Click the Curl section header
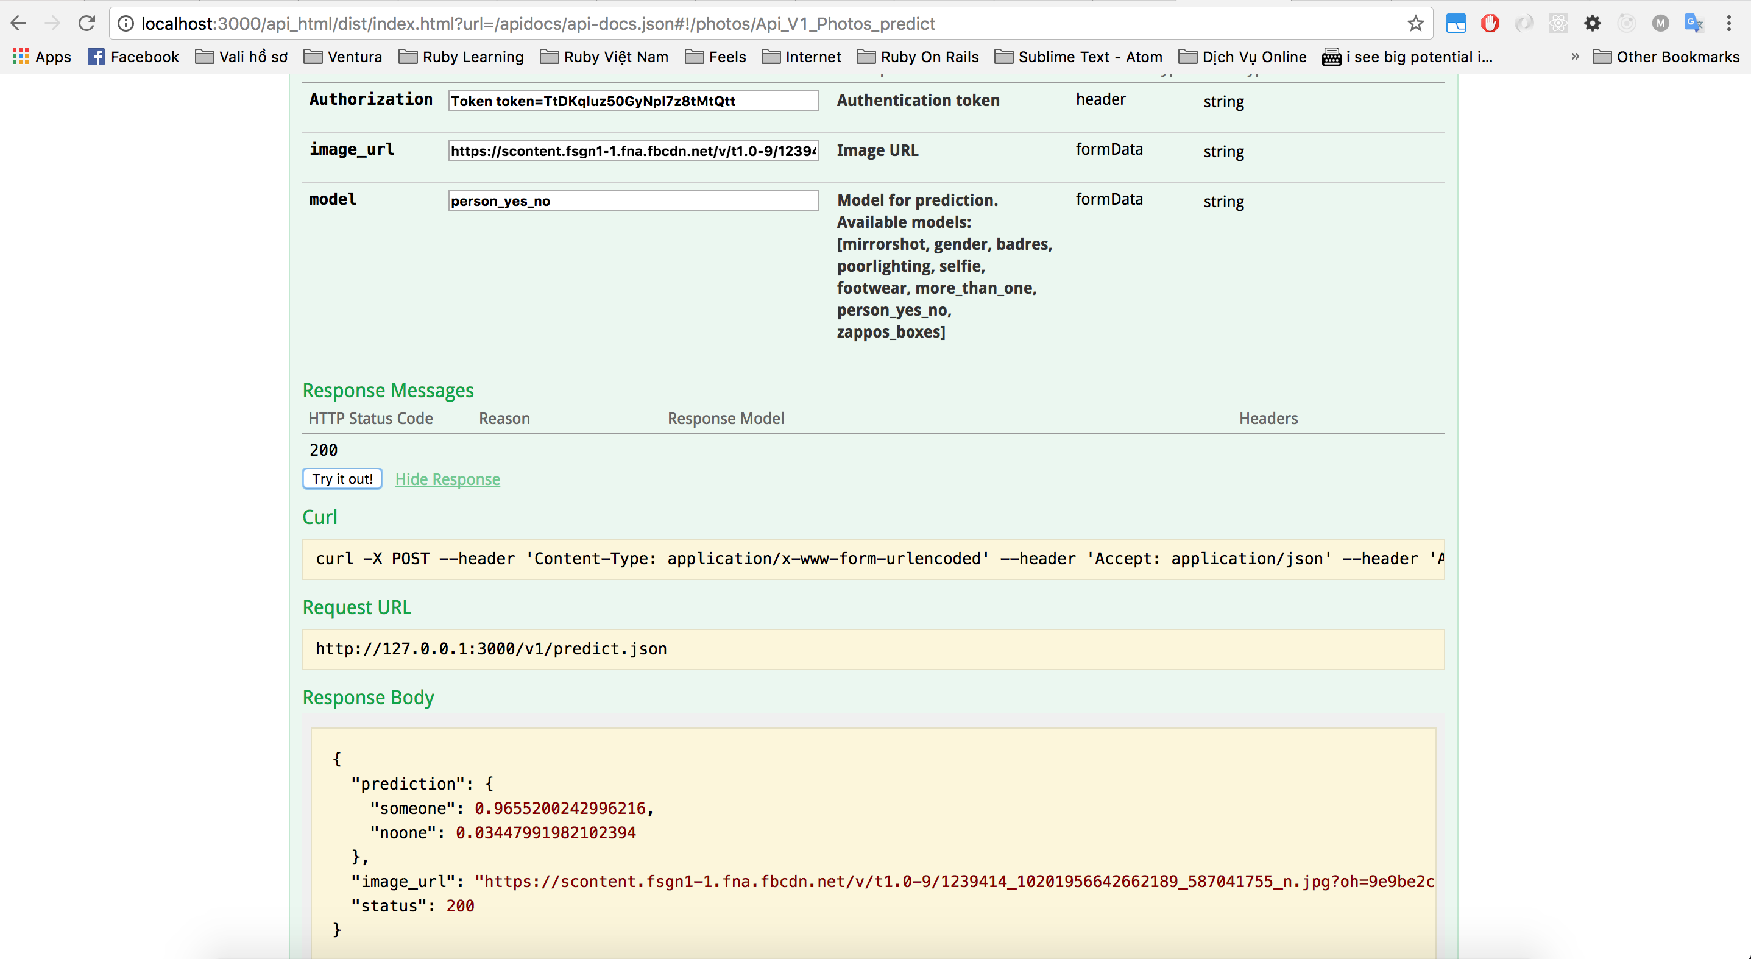 coord(319,516)
